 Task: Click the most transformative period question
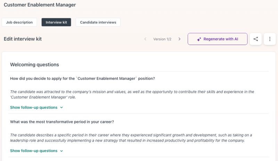click(62, 122)
